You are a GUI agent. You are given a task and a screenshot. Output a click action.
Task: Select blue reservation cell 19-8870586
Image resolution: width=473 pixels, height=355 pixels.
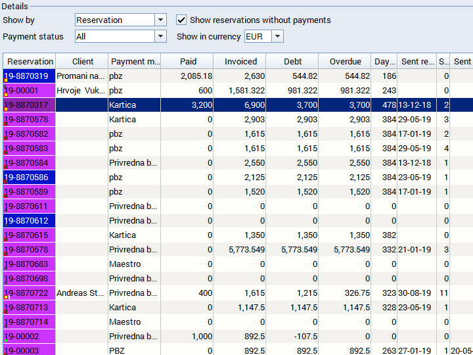[x=30, y=177]
